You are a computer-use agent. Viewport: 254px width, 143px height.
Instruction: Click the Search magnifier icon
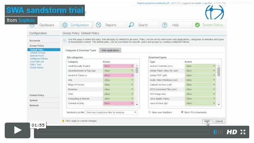point(131,25)
